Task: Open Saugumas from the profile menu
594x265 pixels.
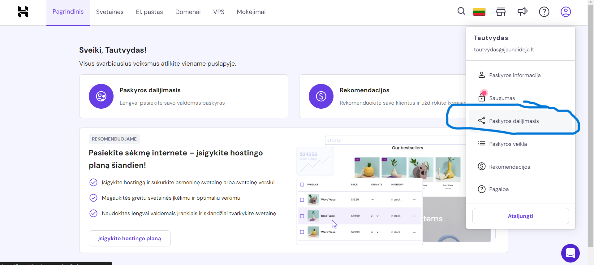Action: coord(502,98)
